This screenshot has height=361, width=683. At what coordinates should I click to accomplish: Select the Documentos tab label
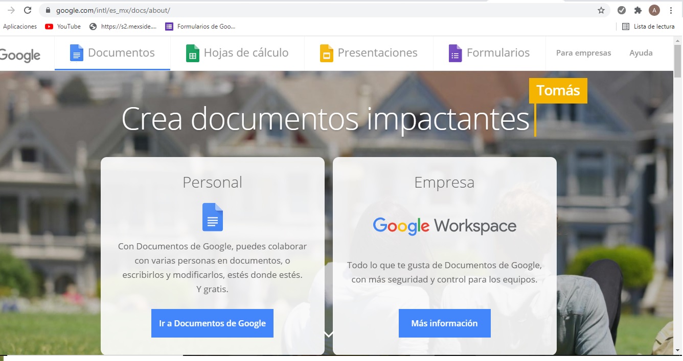pos(121,53)
